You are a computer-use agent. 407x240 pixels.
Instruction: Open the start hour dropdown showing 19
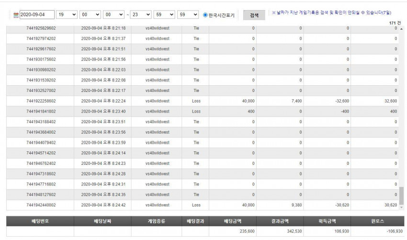click(x=67, y=14)
